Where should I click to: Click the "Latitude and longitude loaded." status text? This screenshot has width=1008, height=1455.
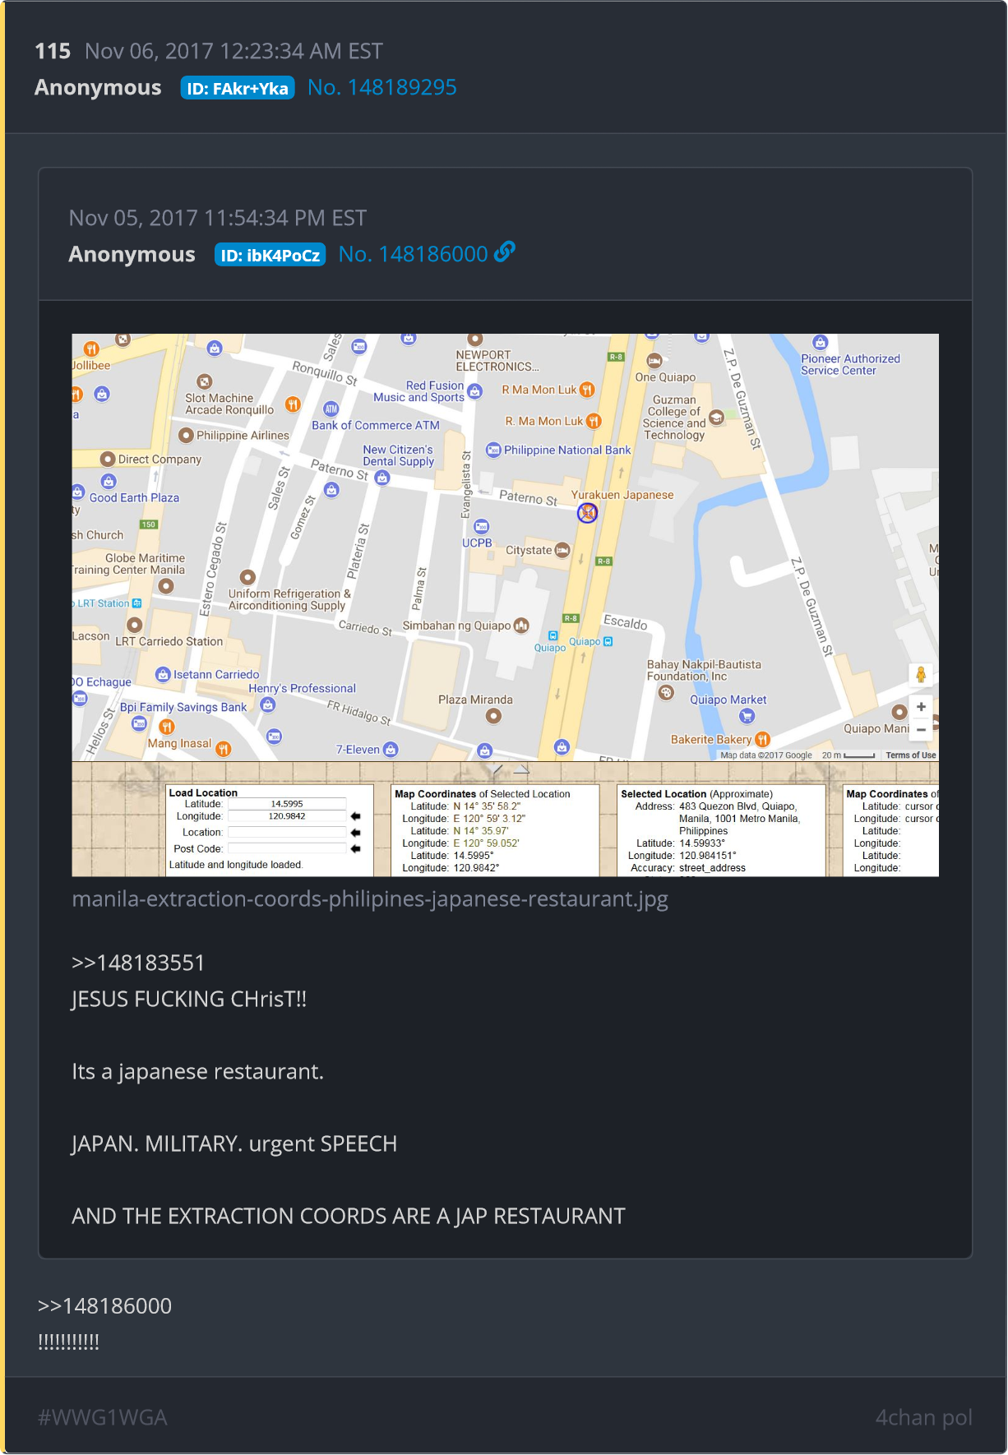click(x=236, y=865)
